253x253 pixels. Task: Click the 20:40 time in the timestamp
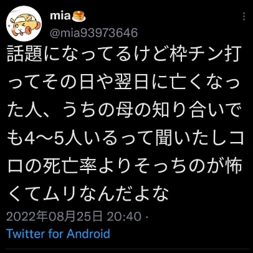tap(124, 216)
